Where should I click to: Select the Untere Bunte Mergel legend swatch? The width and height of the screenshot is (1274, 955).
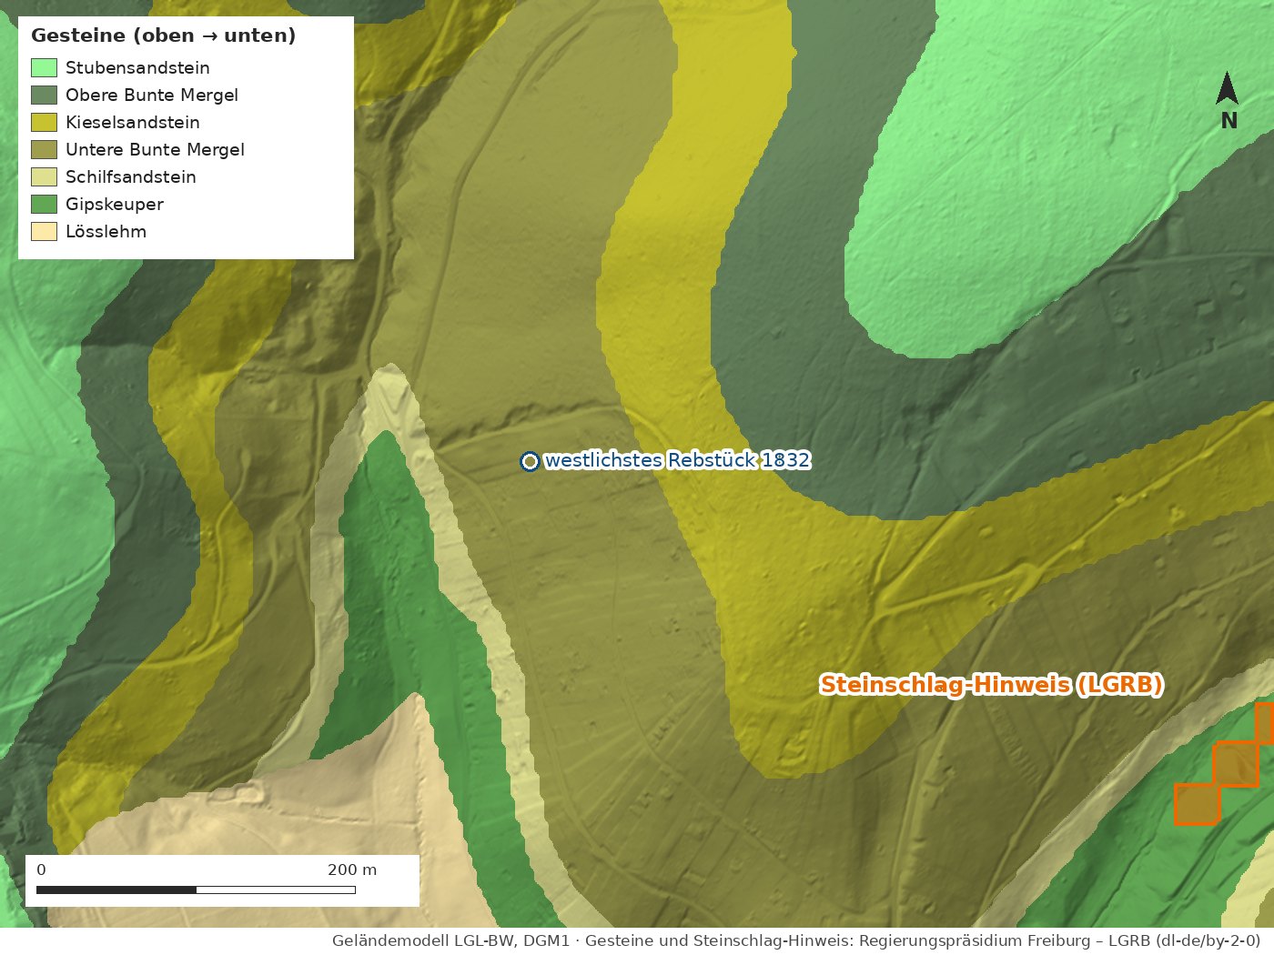click(44, 149)
